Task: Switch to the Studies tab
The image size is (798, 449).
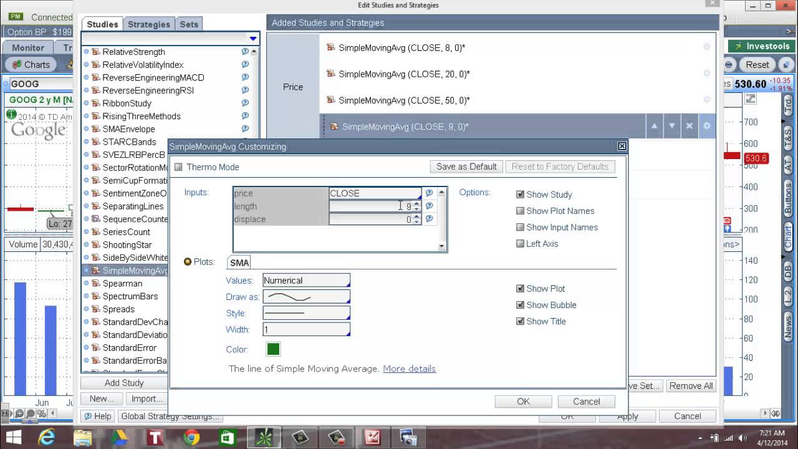Action: (x=102, y=24)
